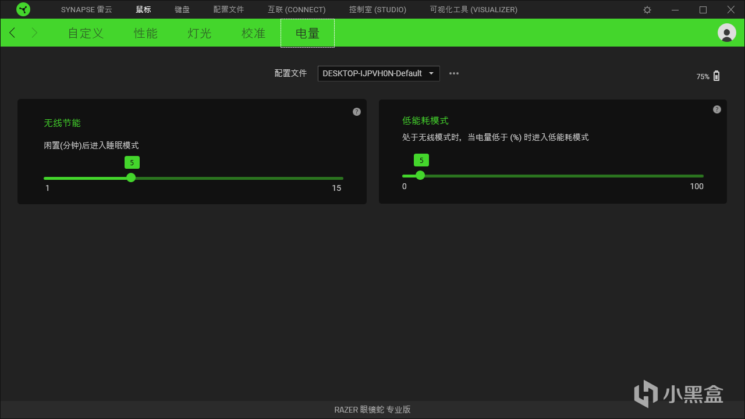Screen dimensions: 745x419
Task: Maximize the Synapse window
Action: coord(703,10)
